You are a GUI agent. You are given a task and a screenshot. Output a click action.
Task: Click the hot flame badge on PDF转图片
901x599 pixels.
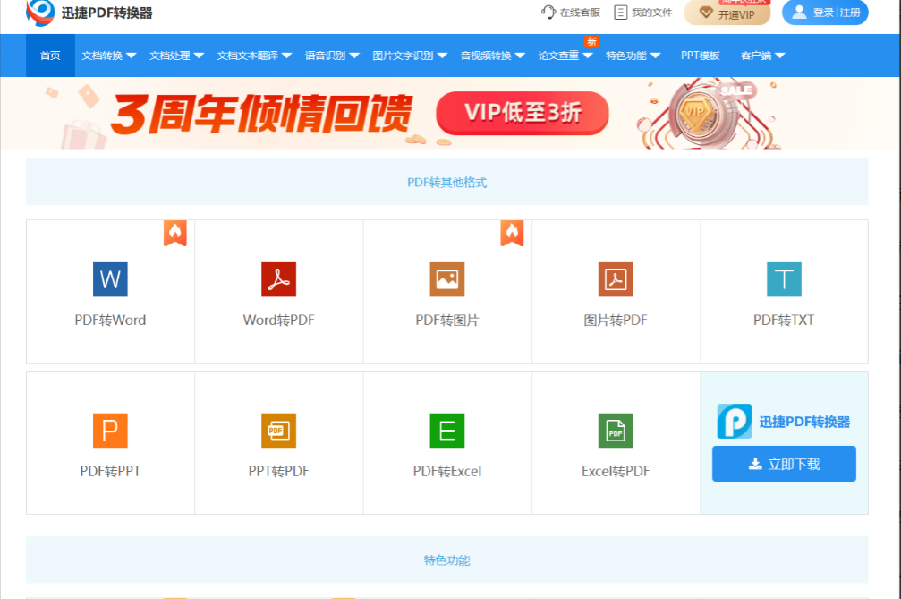[x=512, y=234]
